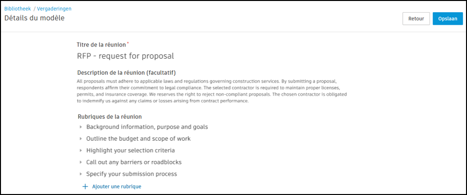This screenshot has height=195, width=467.
Task: Click the Ajouter une rubrique link
Action: click(117, 186)
